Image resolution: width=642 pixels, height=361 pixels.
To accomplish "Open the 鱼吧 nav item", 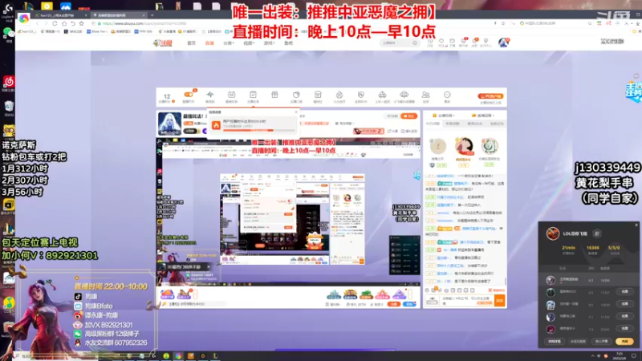I will click(x=288, y=43).
